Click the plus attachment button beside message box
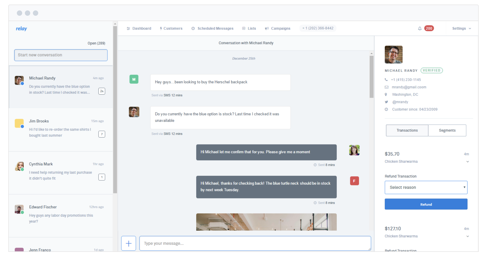Image resolution: width=487 pixels, height=258 pixels. point(129,243)
